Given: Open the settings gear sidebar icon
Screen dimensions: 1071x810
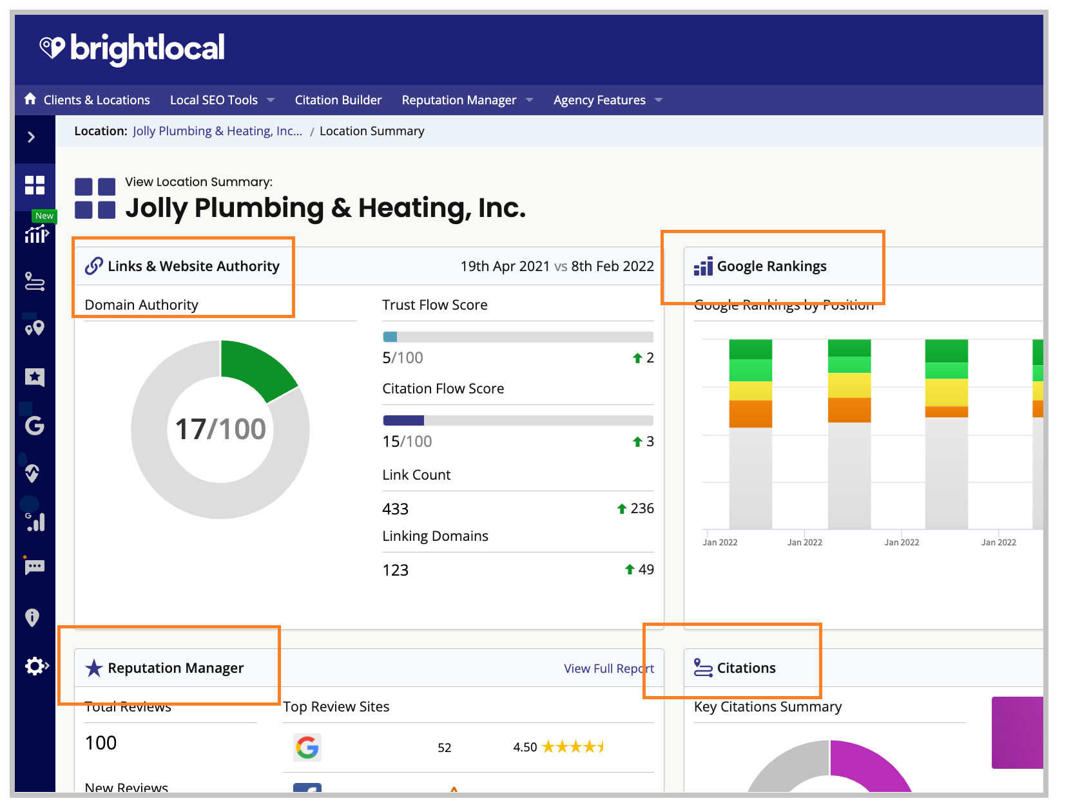Looking at the screenshot, I should click(x=37, y=666).
